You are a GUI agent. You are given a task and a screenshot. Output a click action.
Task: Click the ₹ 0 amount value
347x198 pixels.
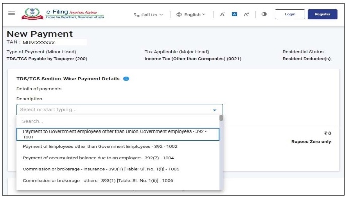[x=328, y=133]
